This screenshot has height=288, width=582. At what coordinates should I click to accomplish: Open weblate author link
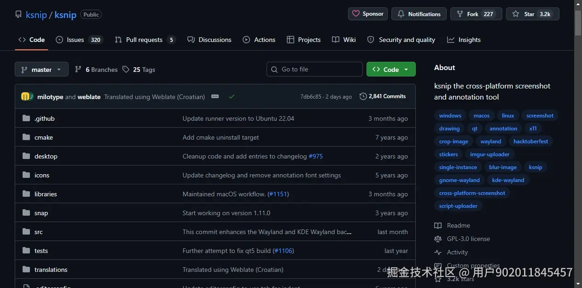(x=89, y=97)
